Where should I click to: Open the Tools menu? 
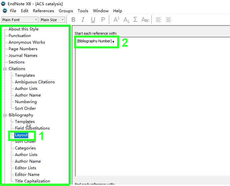pyautogui.click(x=83, y=11)
